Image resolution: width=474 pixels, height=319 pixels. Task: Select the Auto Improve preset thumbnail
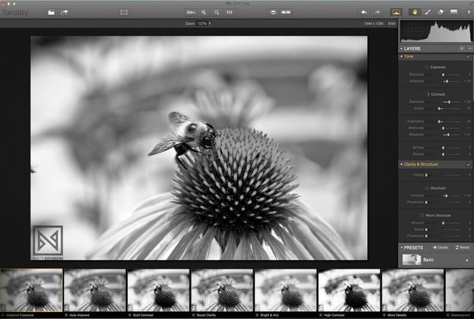95,291
